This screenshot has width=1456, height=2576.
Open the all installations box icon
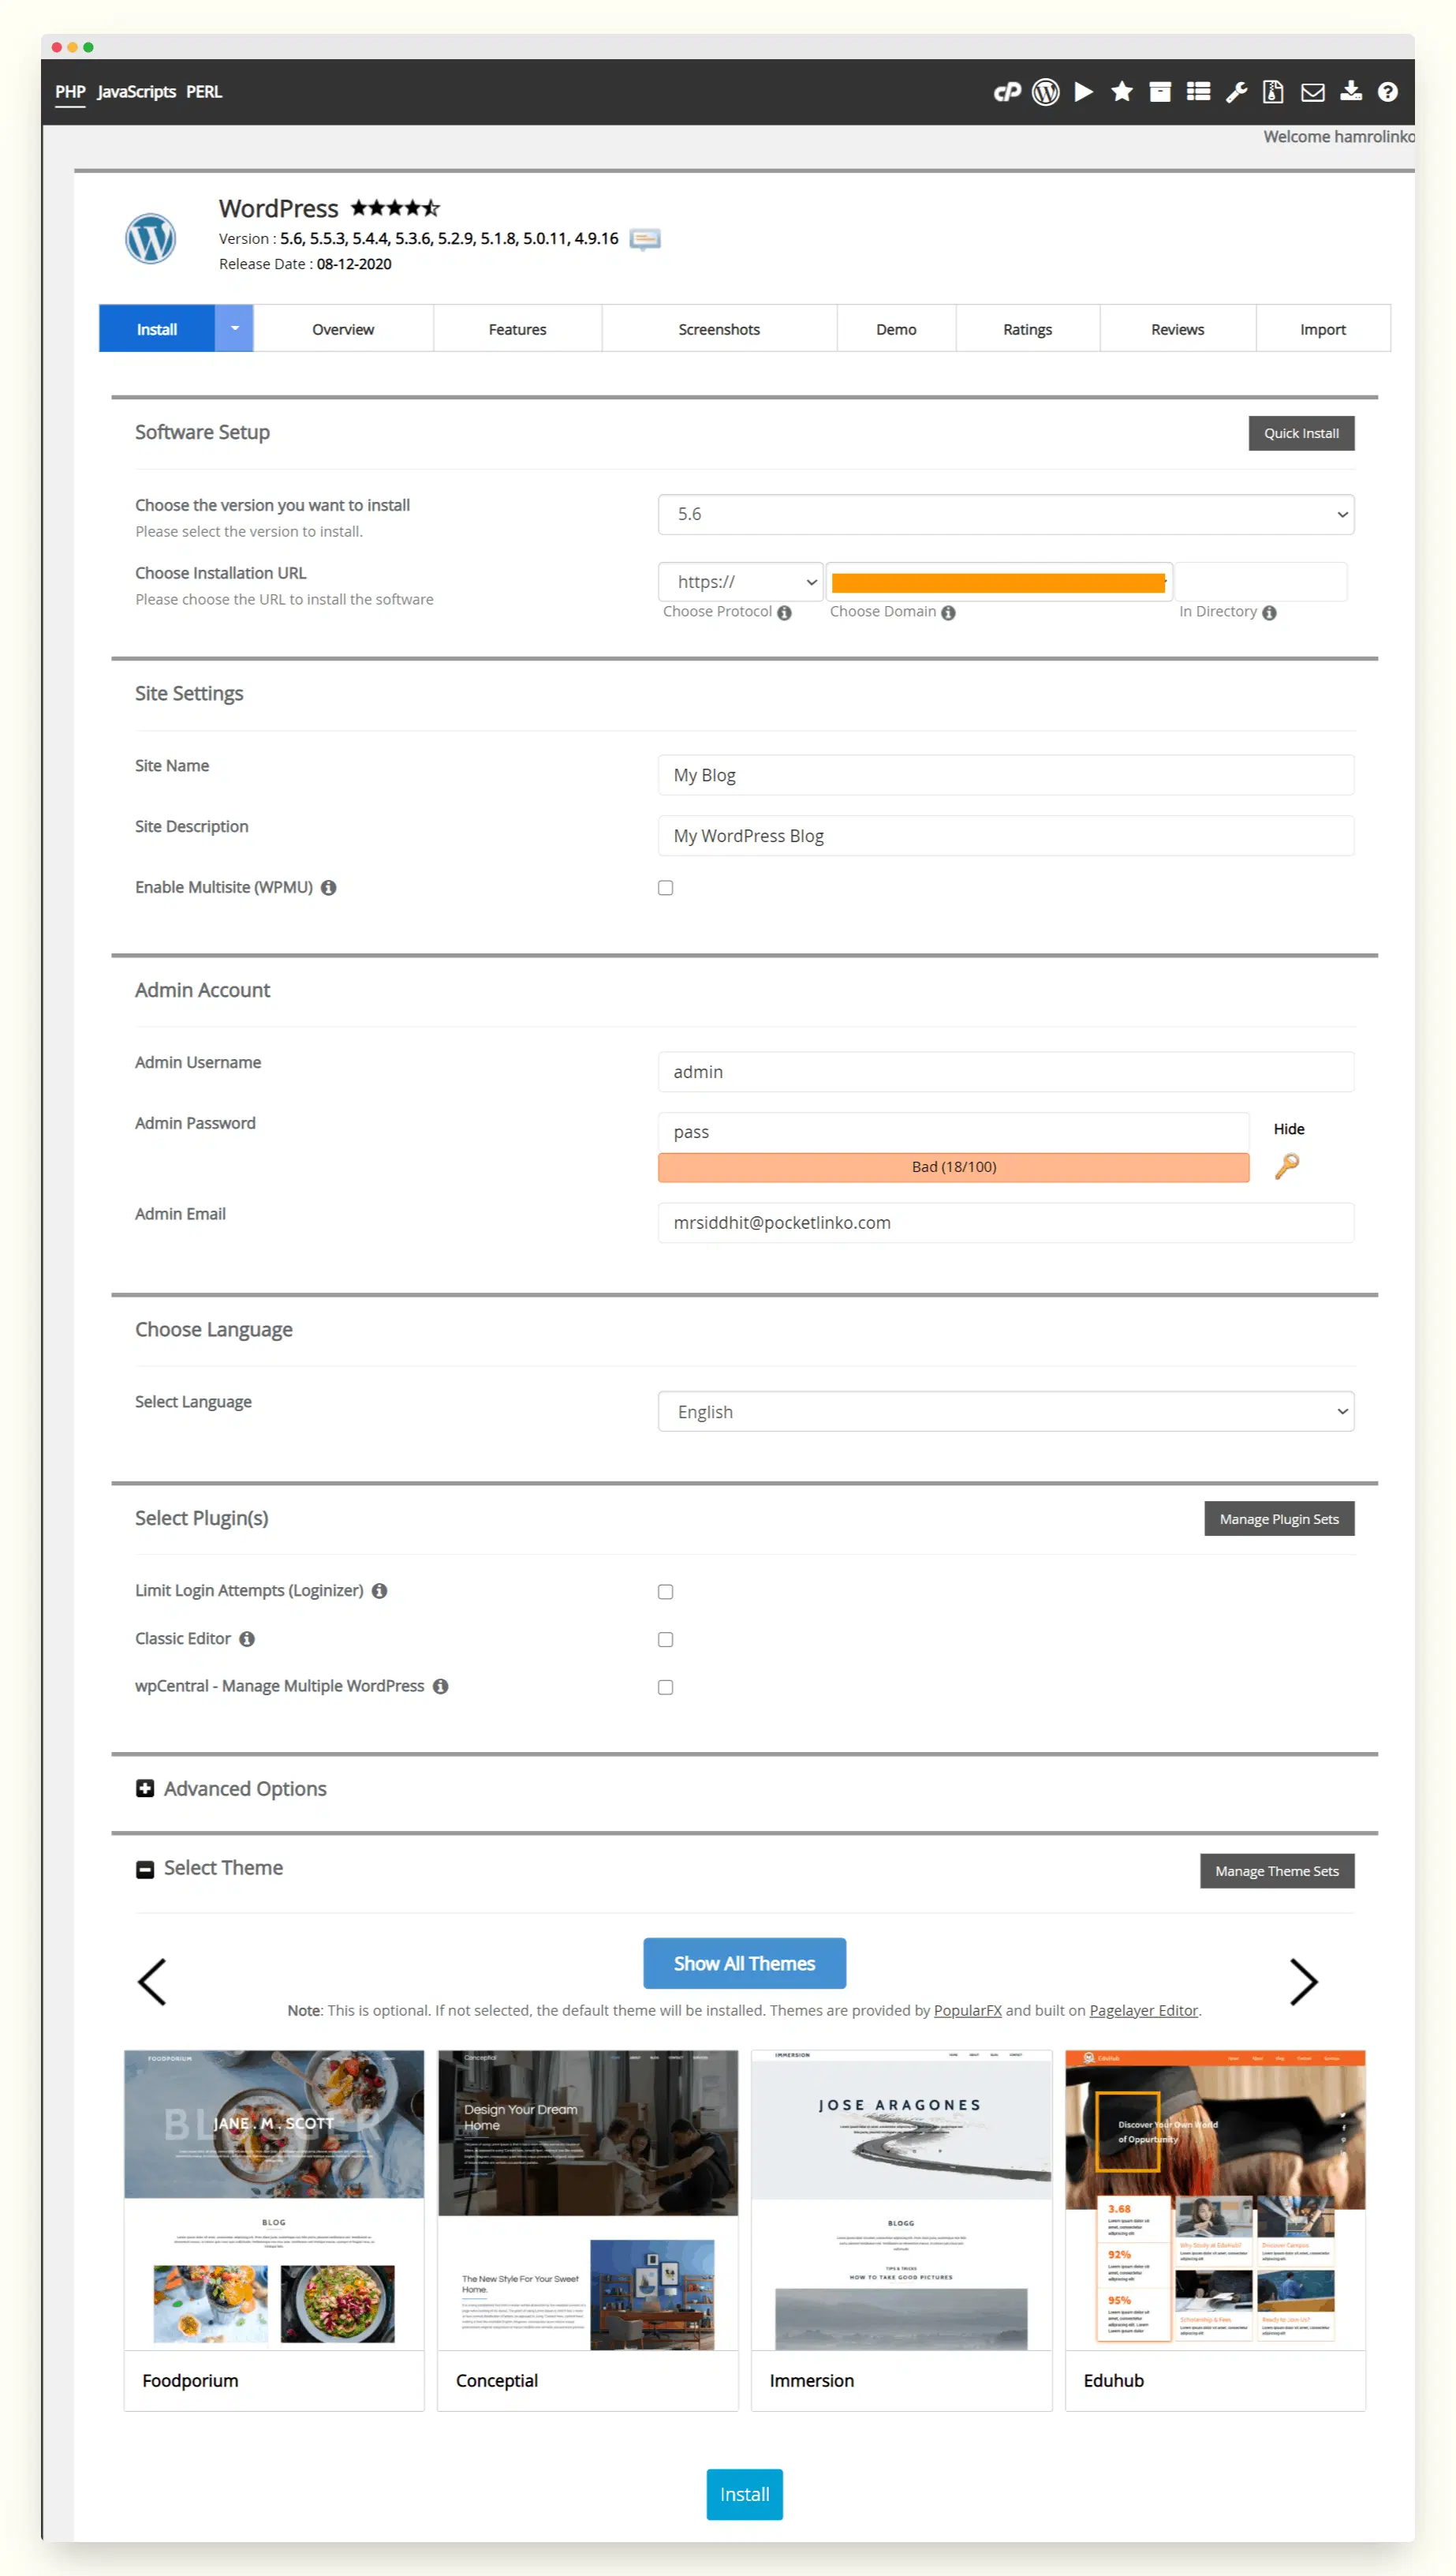[x=1160, y=92]
